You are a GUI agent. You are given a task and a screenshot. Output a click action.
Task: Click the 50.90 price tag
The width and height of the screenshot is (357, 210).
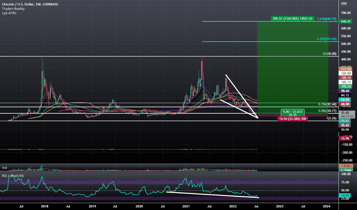[x=346, y=130]
